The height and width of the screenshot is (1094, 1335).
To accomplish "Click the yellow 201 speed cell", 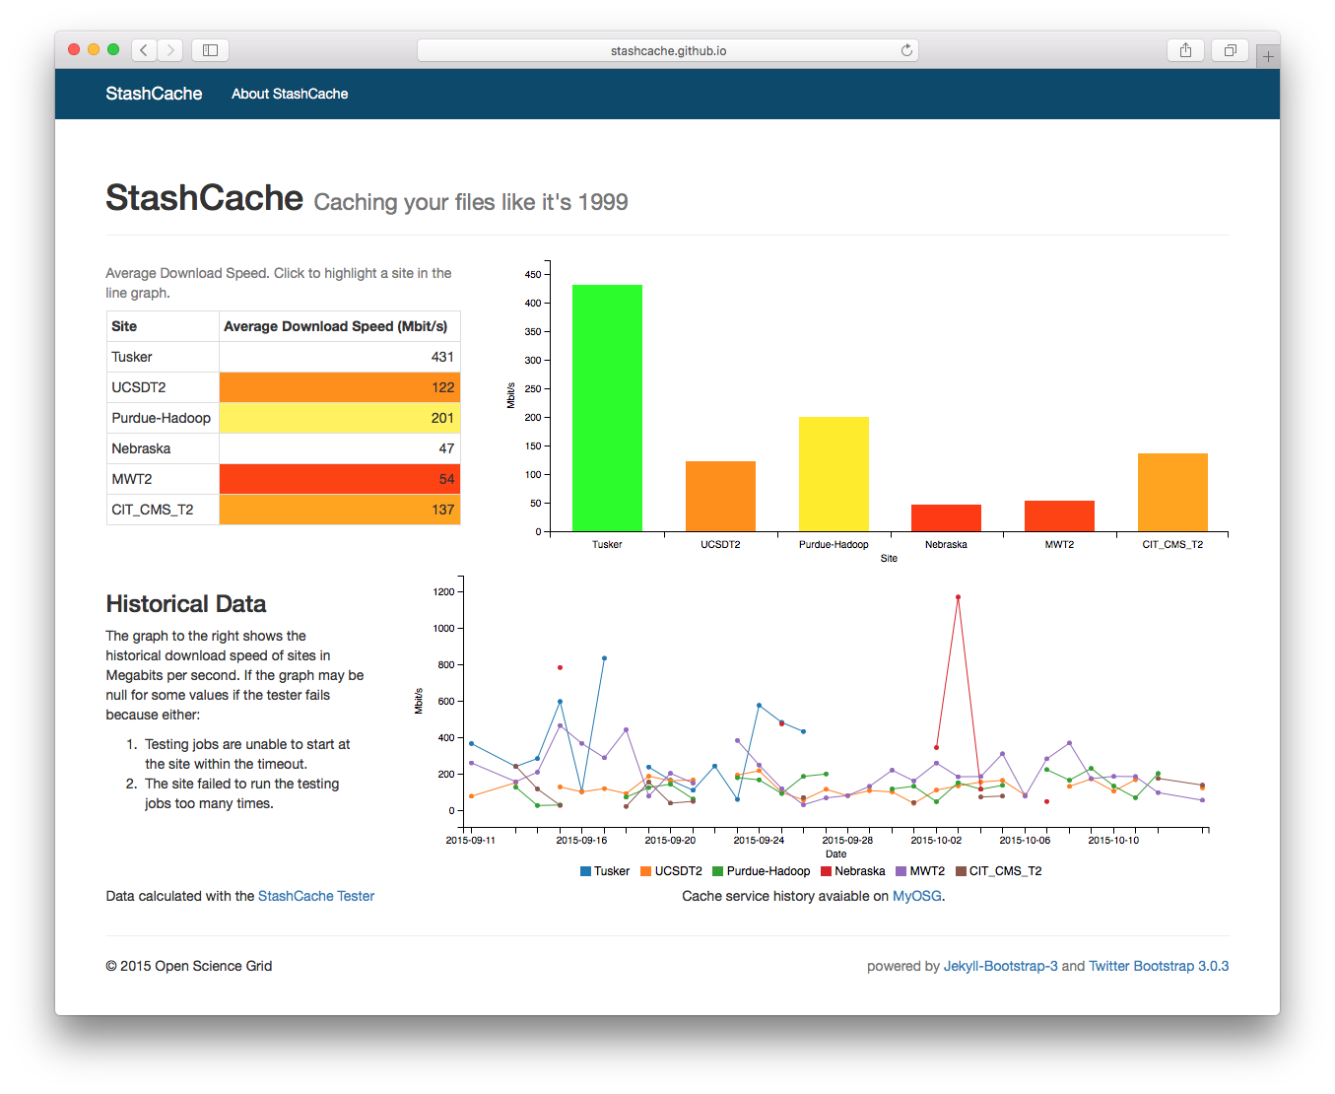I will coord(339,418).
